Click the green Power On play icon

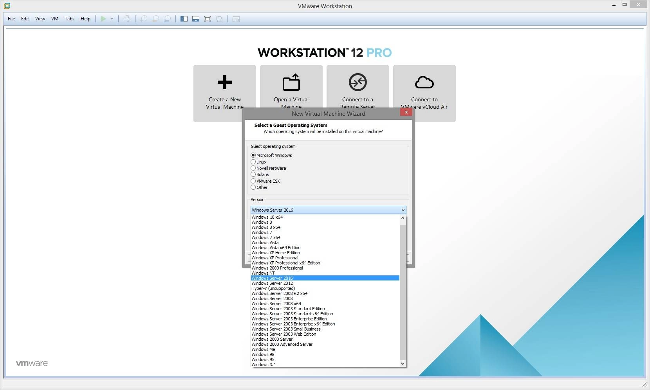click(103, 19)
